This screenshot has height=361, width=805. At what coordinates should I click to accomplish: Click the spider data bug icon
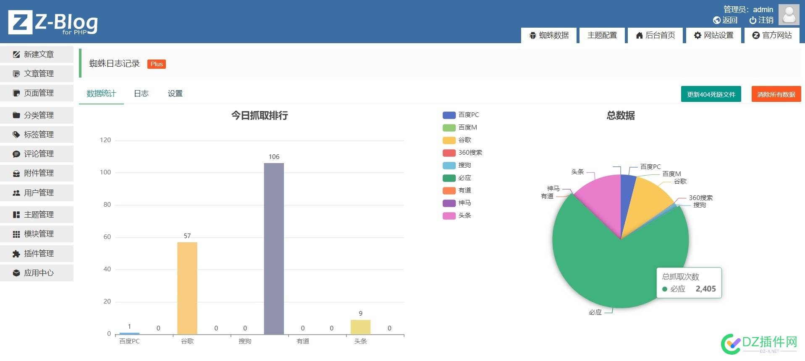(533, 35)
